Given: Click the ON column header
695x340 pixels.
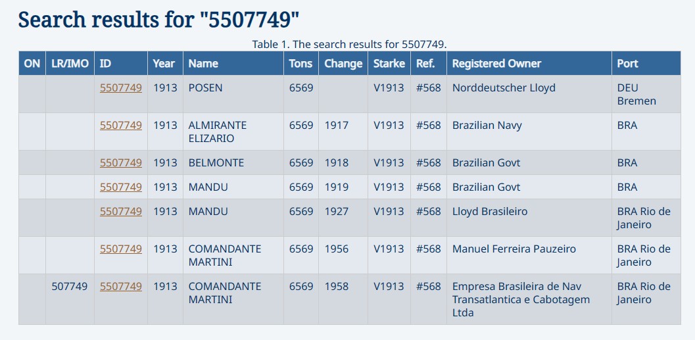Looking at the screenshot, I should [32, 63].
